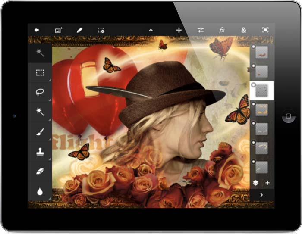Expand Brush tool variants corner triangle
302x234 pixels.
pos(50,140)
